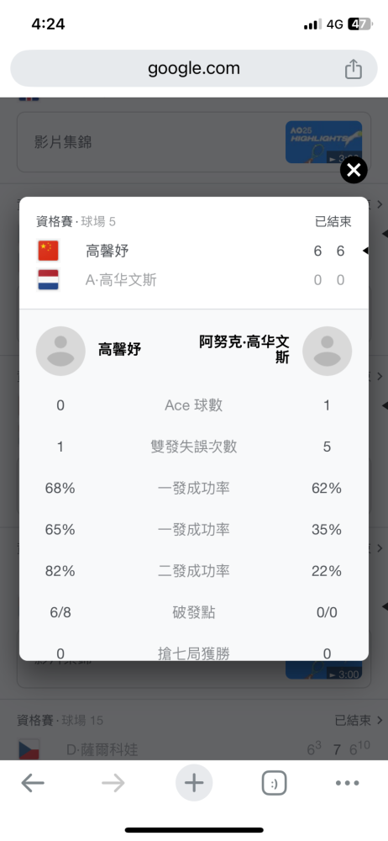Open the 影片集錦 highlights card
The height and width of the screenshot is (841, 388).
[x=194, y=142]
